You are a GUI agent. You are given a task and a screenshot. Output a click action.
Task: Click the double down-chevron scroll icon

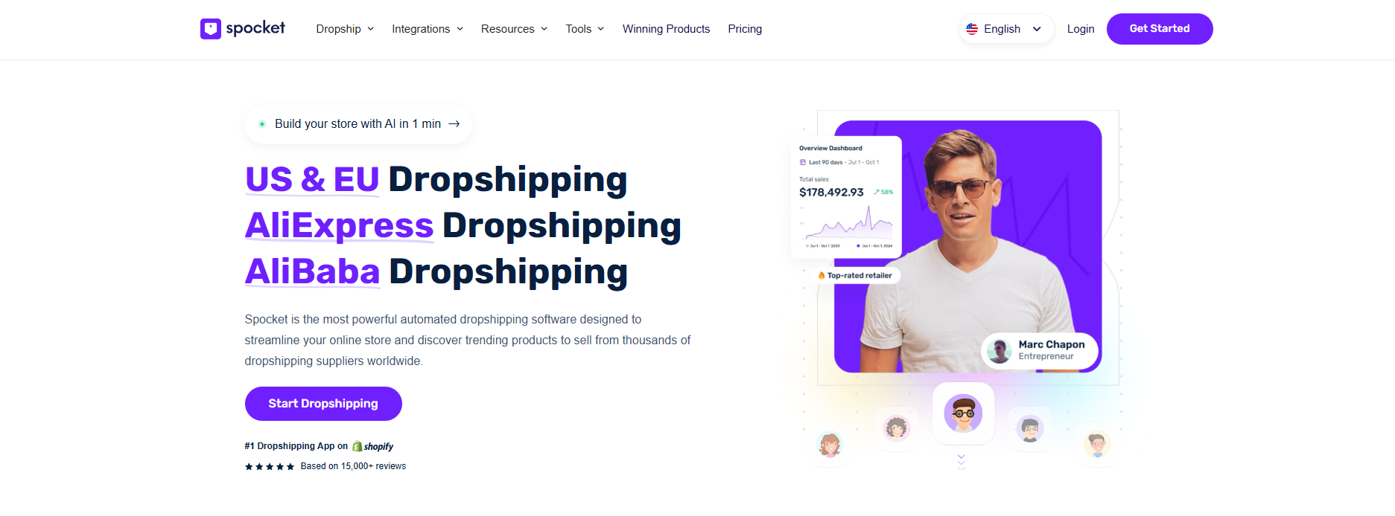coord(961,462)
